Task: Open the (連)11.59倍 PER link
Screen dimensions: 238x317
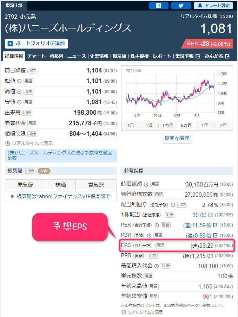Action: click(x=200, y=225)
